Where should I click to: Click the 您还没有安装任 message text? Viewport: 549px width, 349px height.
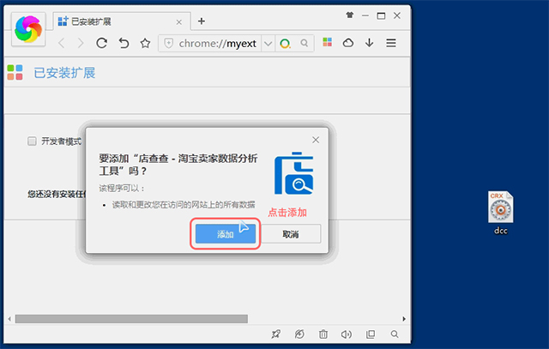[x=57, y=194]
